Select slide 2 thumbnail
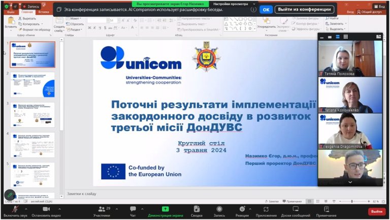This screenshot has width=390, height=220. click(x=32, y=85)
